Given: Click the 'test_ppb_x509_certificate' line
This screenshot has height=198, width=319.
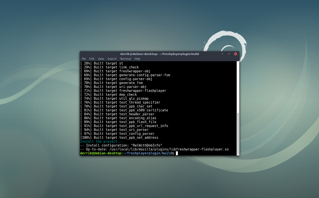Looking at the screenshot, I should point(124,110).
